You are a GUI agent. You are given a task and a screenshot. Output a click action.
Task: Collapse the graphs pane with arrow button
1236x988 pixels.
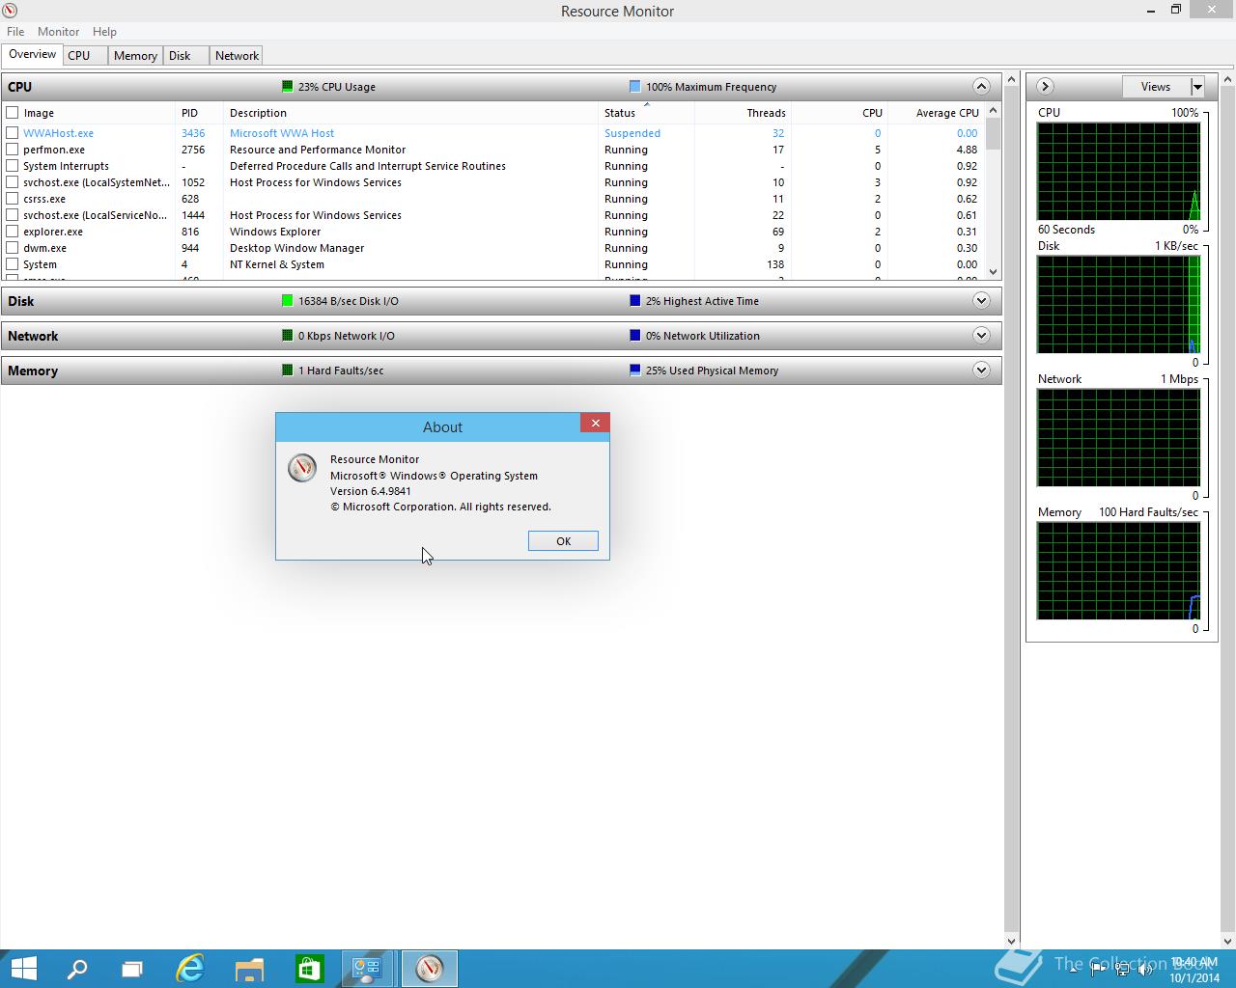pos(1045,86)
